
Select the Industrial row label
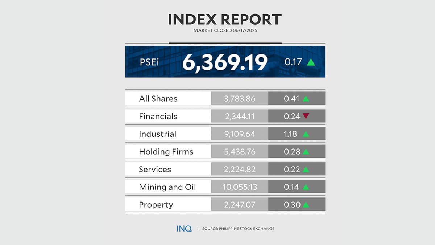pyautogui.click(x=157, y=134)
